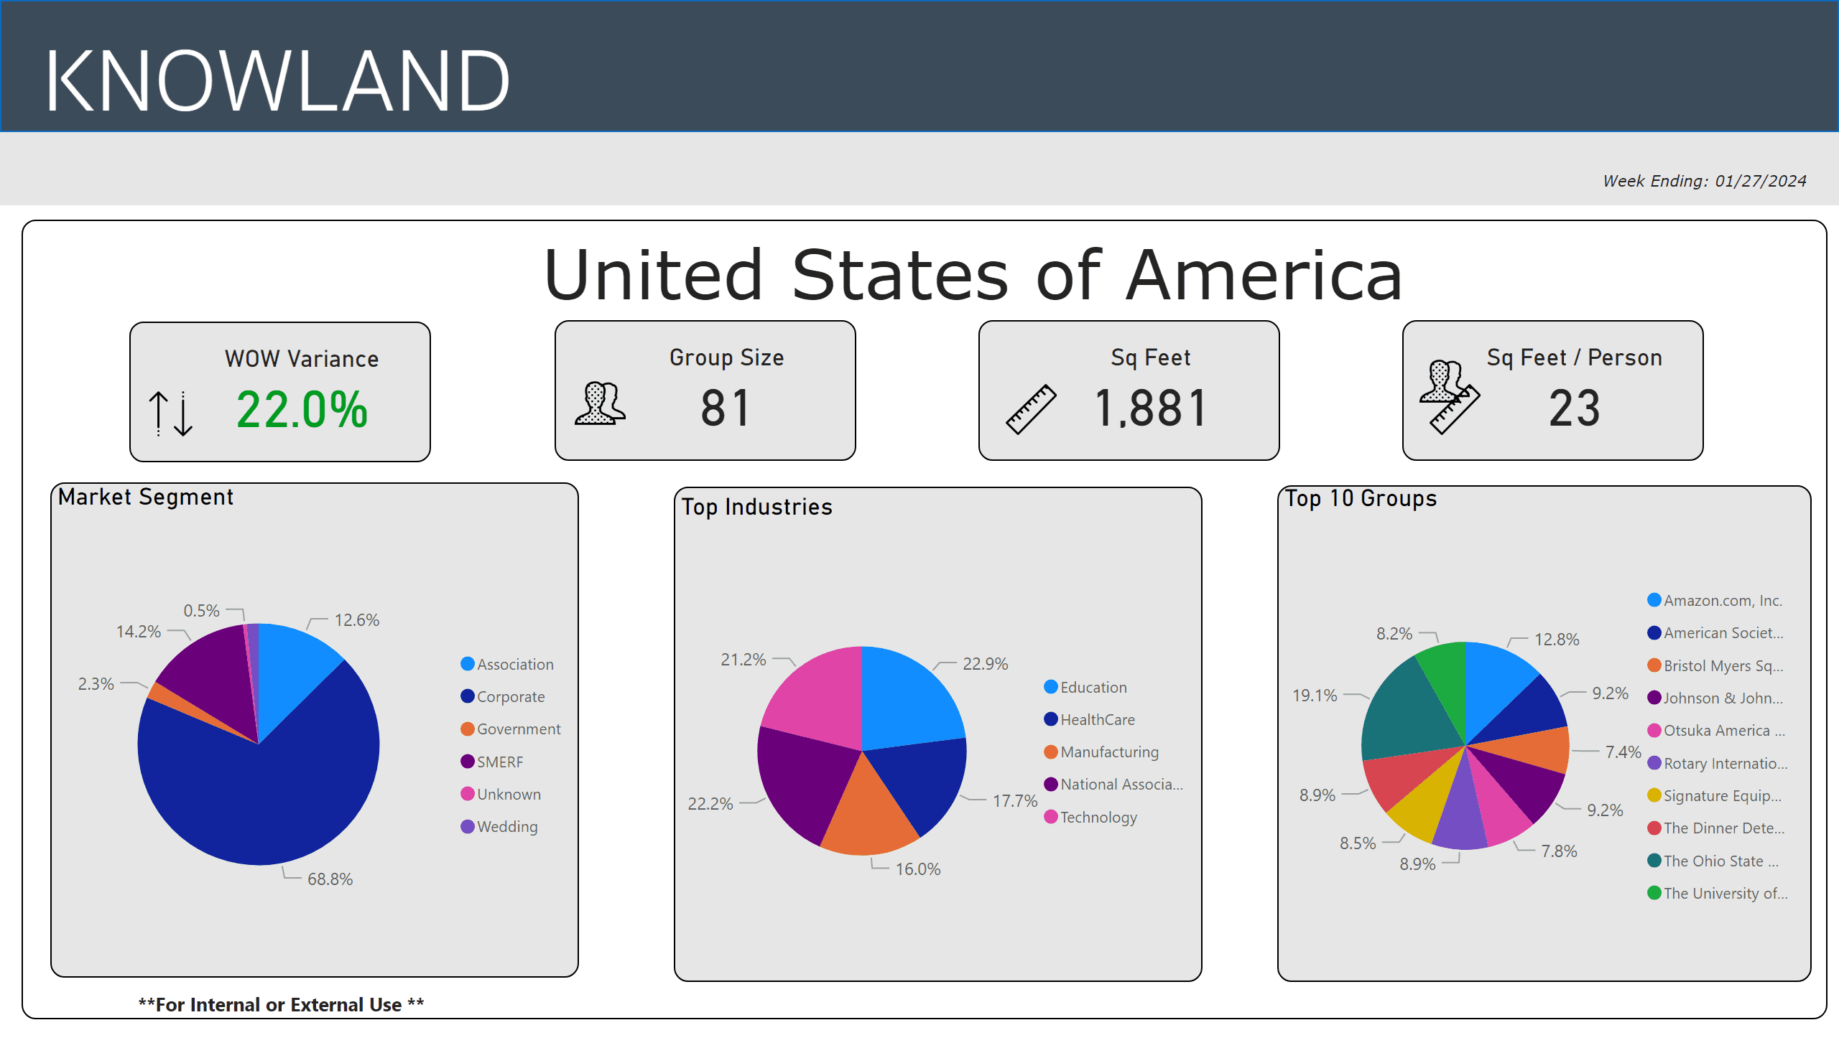Click the orange Manufacturing pie slice

click(868, 817)
